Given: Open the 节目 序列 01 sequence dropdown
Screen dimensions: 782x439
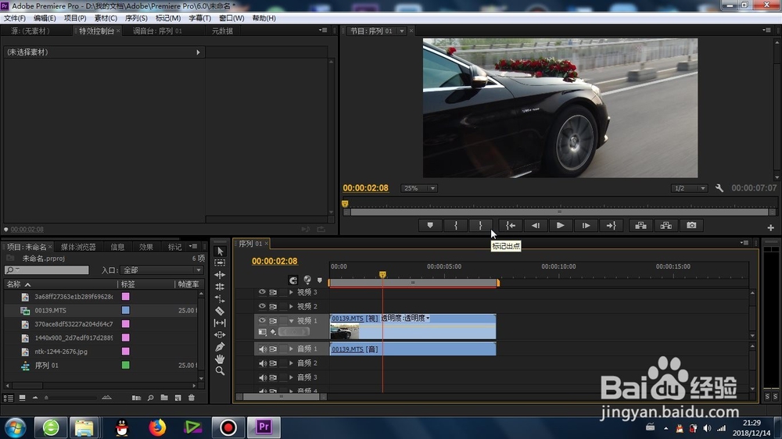Looking at the screenshot, I should click(401, 31).
